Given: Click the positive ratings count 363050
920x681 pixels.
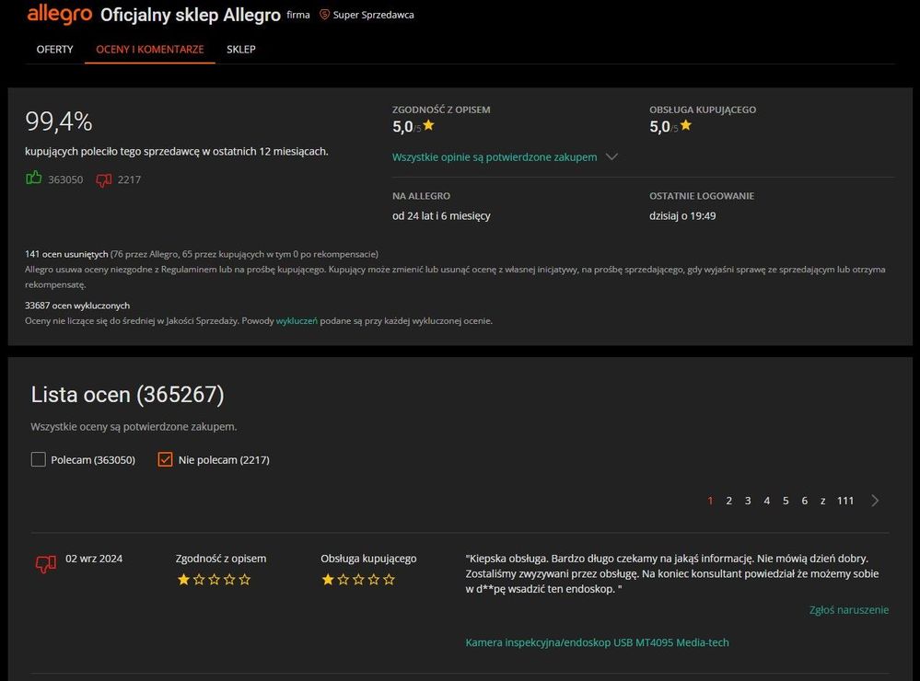Looking at the screenshot, I should click(65, 179).
